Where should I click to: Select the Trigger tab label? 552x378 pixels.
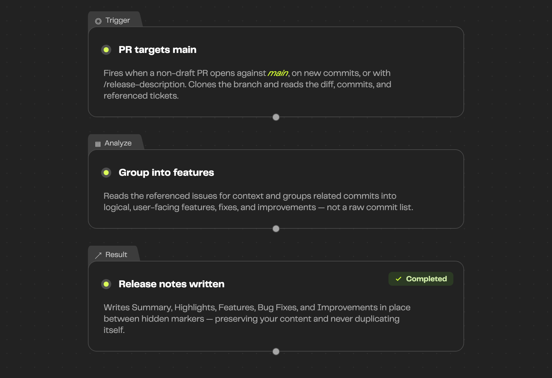coord(118,20)
